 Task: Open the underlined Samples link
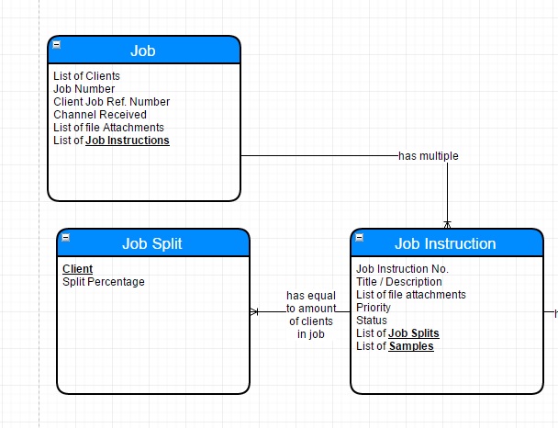[x=411, y=346]
